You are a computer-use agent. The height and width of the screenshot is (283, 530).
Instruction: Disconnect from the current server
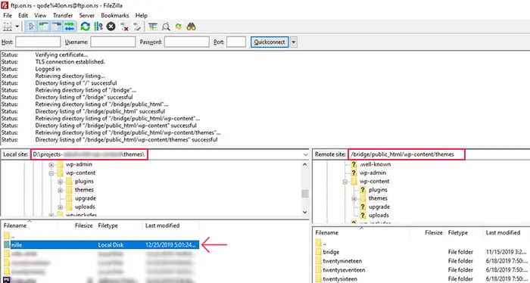(x=124, y=26)
